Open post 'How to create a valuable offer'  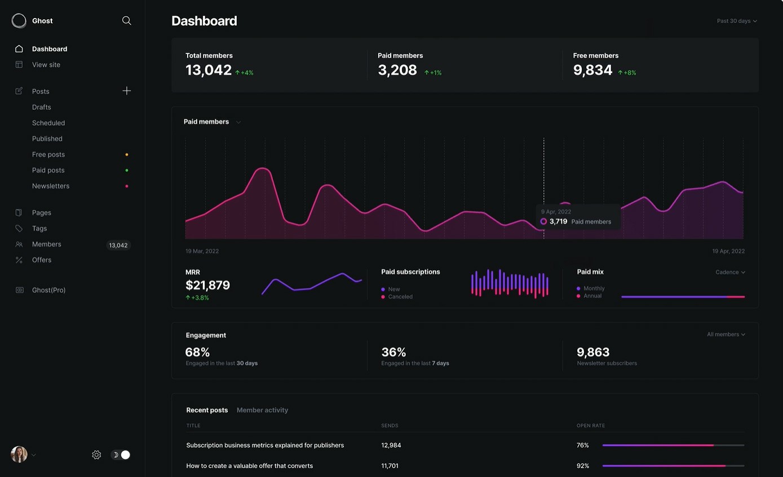pyautogui.click(x=249, y=466)
